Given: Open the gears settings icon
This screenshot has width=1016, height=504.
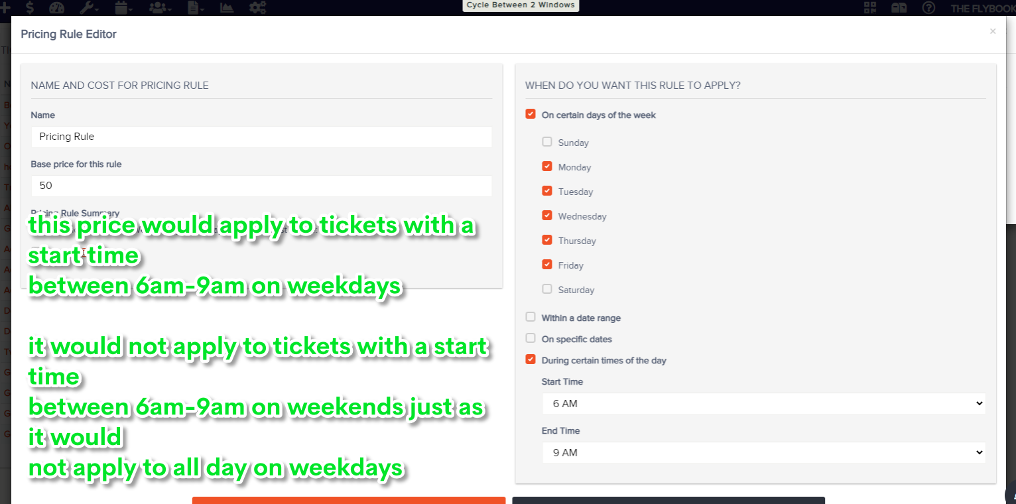Looking at the screenshot, I should pyautogui.click(x=258, y=7).
